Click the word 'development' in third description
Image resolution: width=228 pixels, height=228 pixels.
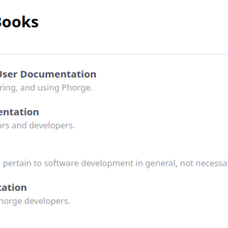[107, 164]
